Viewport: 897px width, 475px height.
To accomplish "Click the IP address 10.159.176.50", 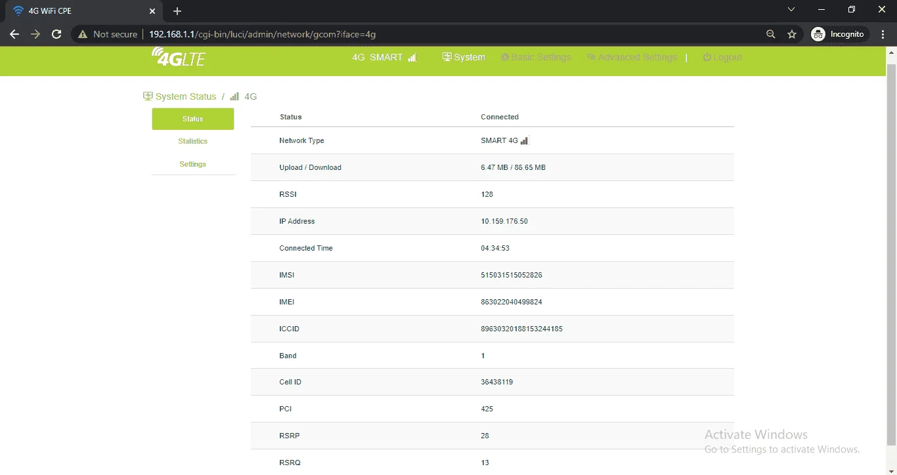I will coord(504,221).
